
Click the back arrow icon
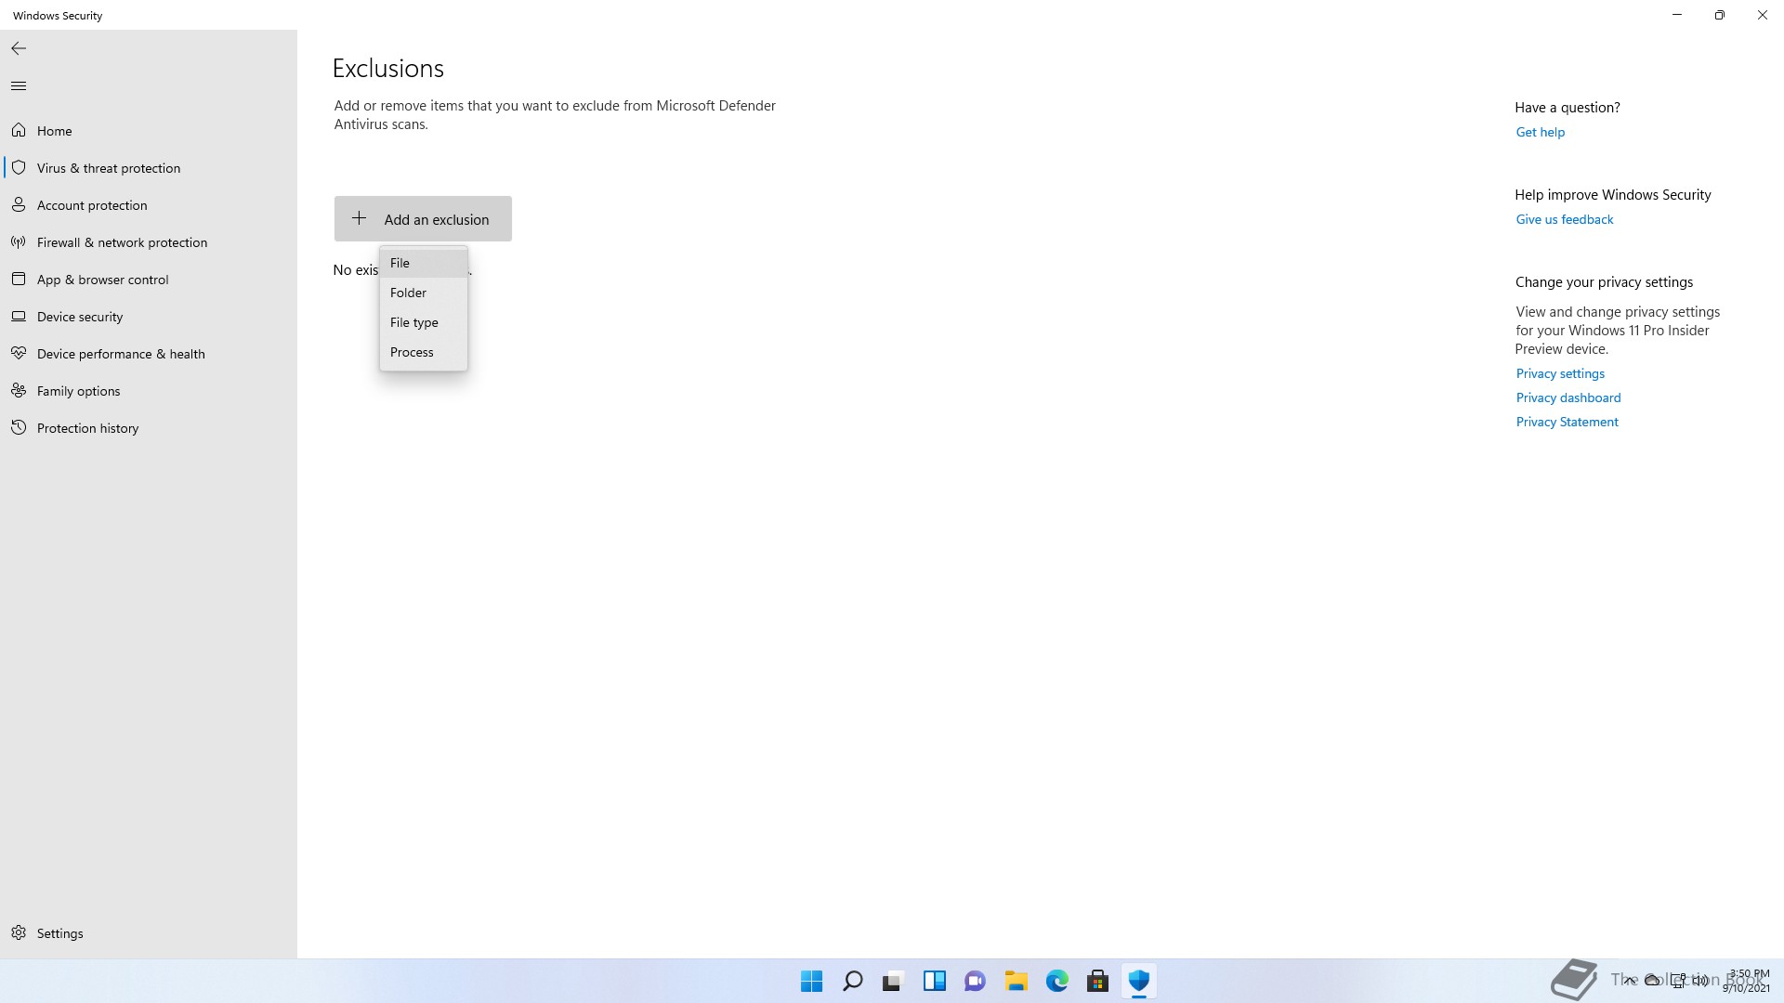pyautogui.click(x=19, y=48)
